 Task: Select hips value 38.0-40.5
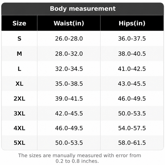coord(132,54)
